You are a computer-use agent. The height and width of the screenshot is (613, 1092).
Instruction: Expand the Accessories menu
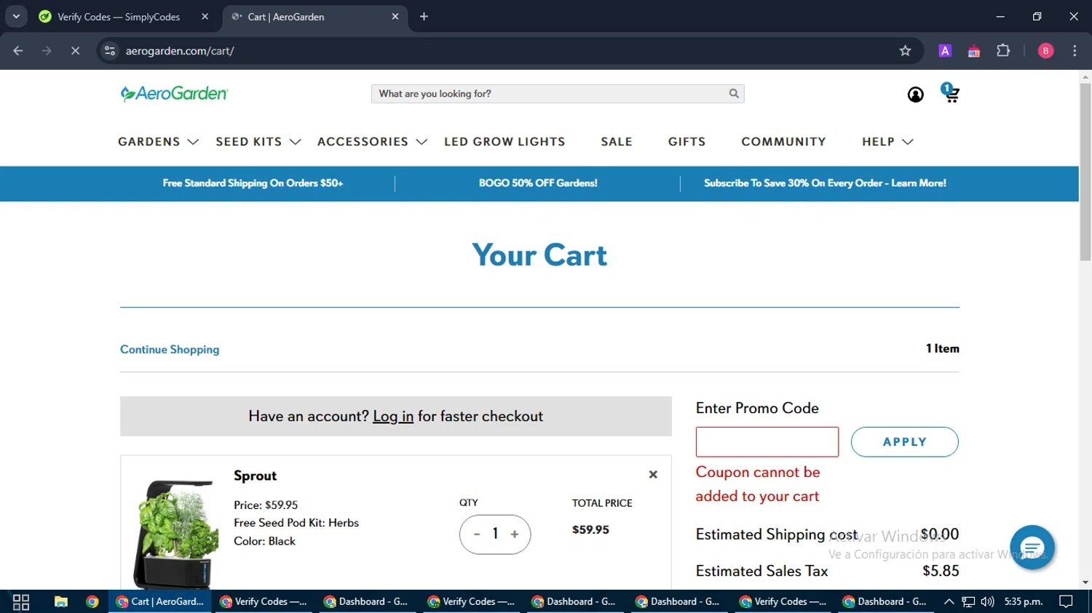tap(372, 142)
